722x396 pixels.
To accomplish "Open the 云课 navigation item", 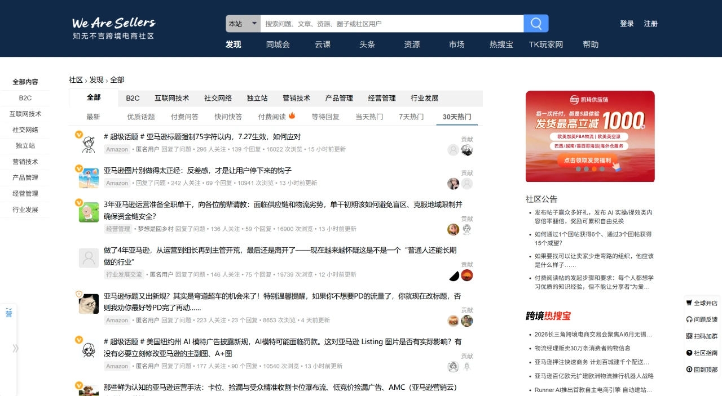I will (x=323, y=45).
